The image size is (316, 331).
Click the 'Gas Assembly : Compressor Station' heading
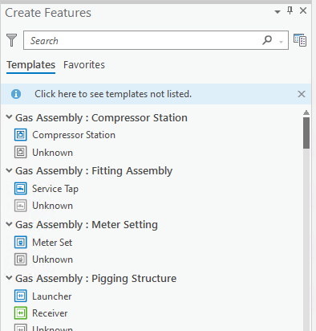click(x=101, y=118)
